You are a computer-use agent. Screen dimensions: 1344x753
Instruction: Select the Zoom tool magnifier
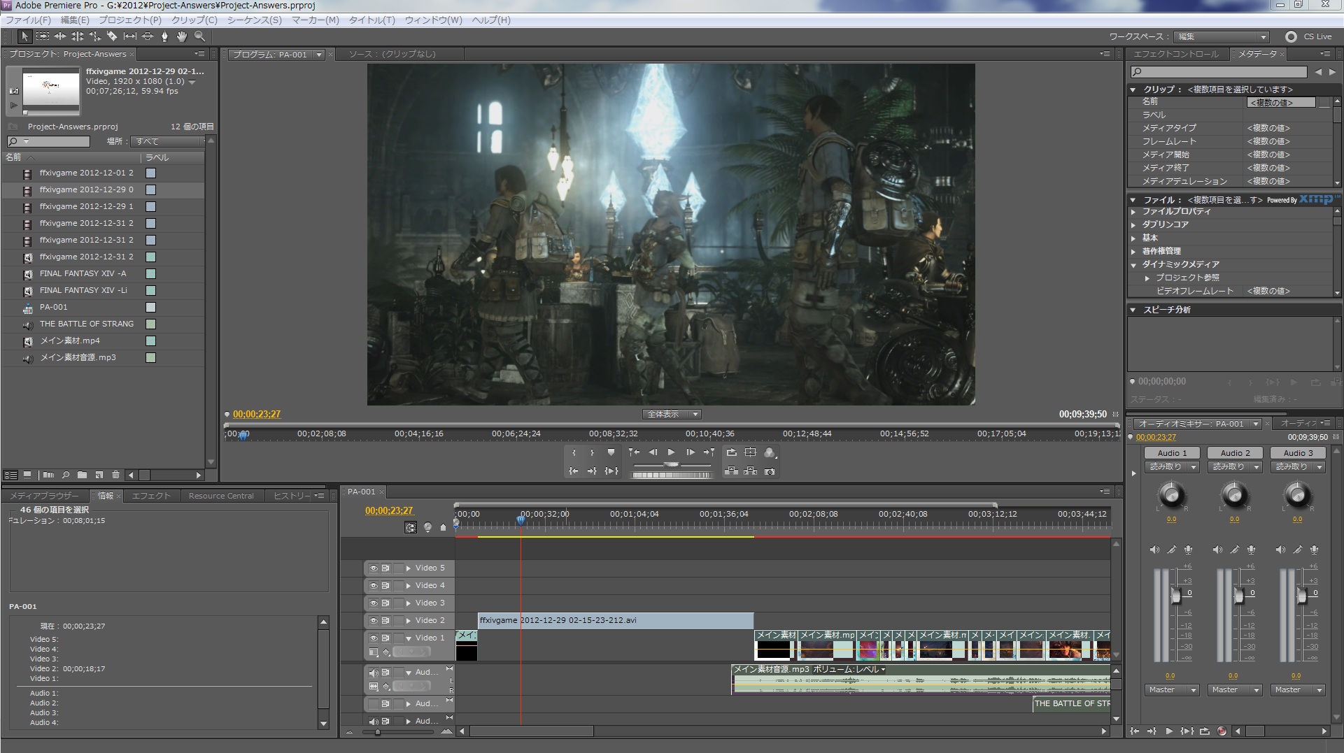(x=199, y=36)
